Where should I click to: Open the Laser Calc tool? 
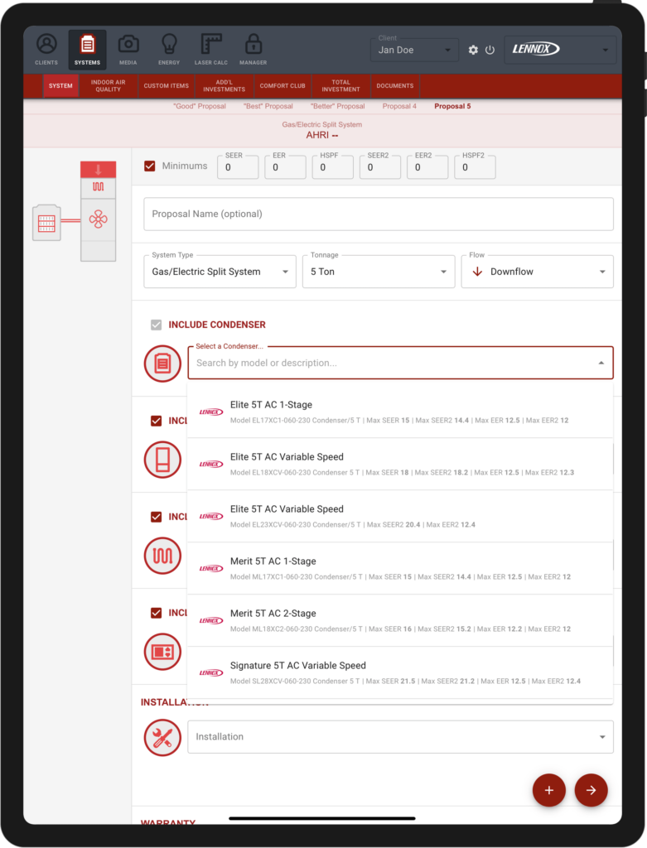tap(211, 50)
